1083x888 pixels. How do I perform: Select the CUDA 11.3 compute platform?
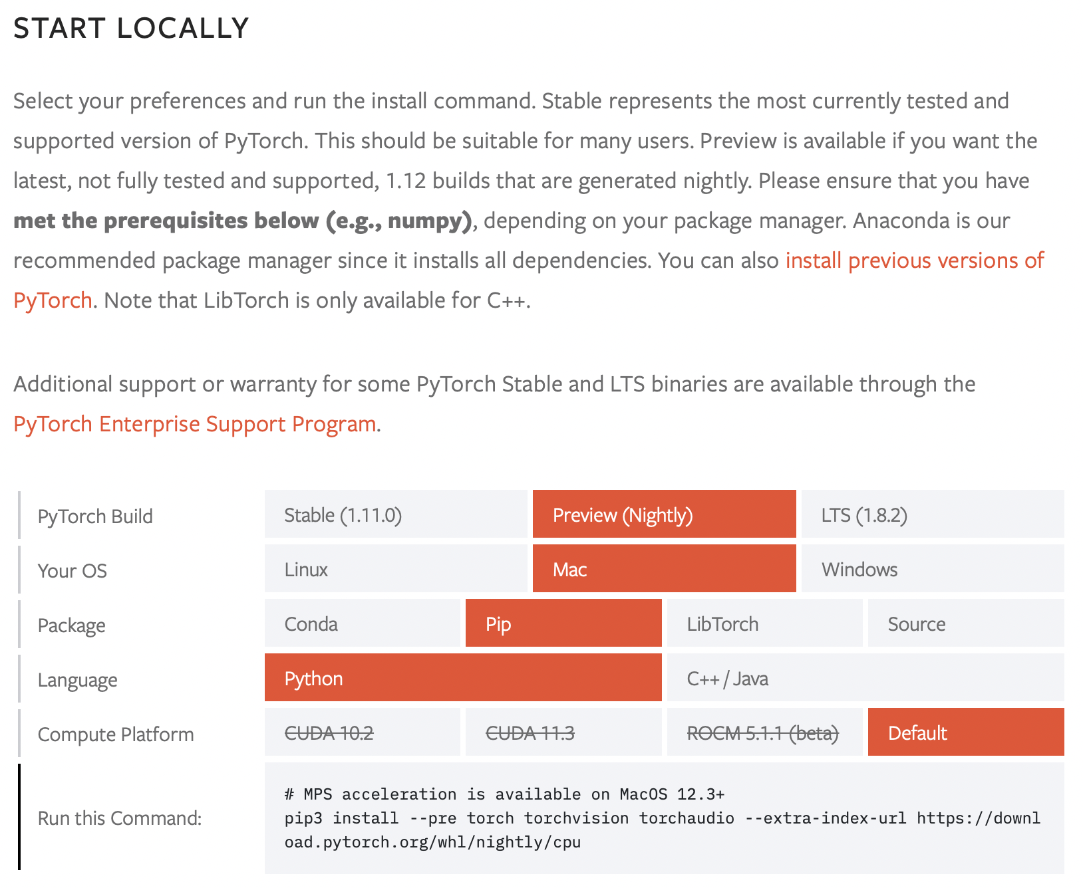[x=563, y=732]
